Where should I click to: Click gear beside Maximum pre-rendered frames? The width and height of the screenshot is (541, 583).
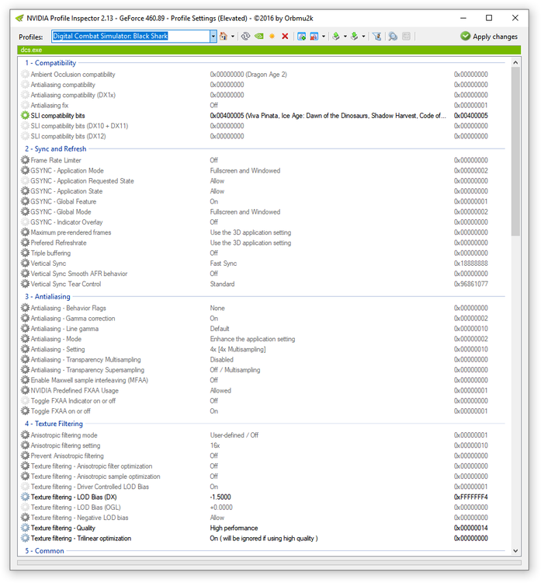click(x=25, y=232)
